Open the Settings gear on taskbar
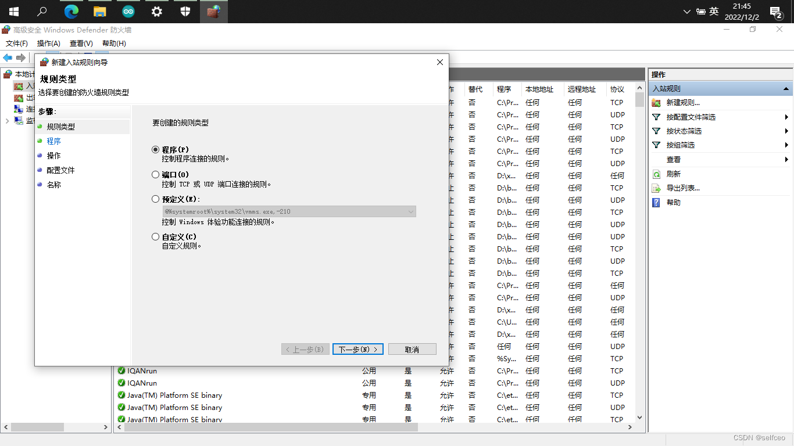The height and width of the screenshot is (446, 794). point(157,12)
